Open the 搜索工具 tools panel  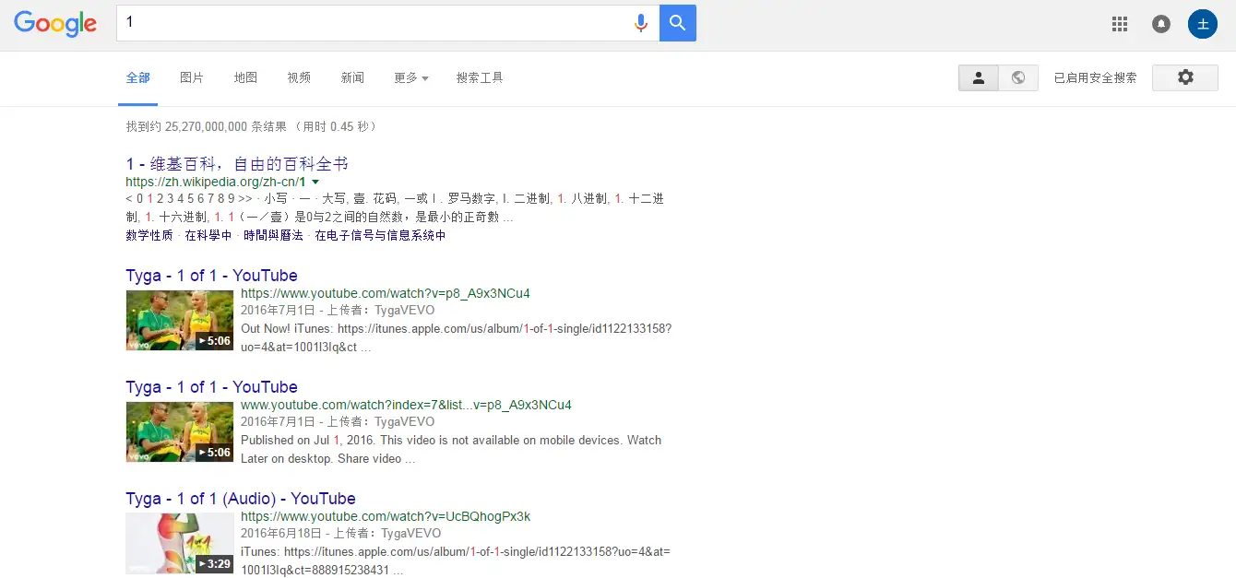point(480,78)
